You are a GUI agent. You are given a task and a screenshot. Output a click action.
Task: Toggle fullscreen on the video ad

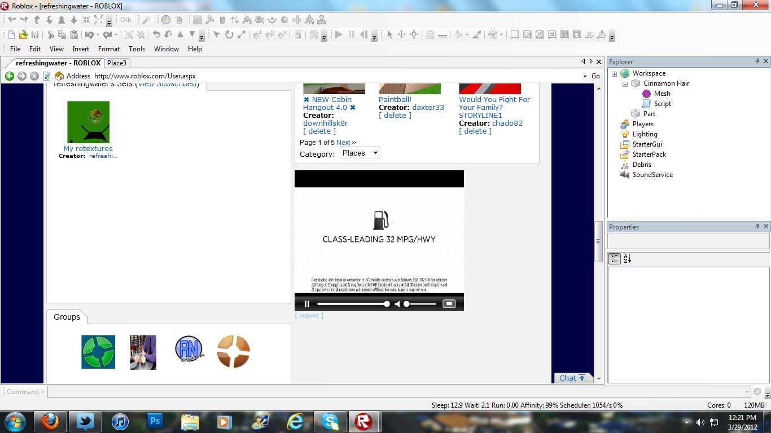(x=449, y=304)
